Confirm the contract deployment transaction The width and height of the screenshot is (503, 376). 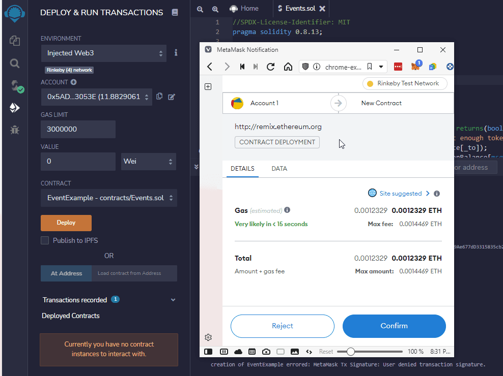click(394, 326)
